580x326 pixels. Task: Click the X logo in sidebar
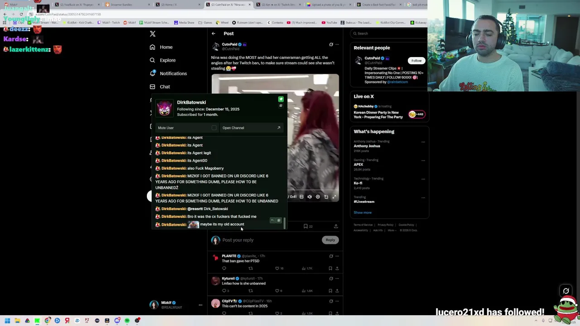tap(153, 34)
